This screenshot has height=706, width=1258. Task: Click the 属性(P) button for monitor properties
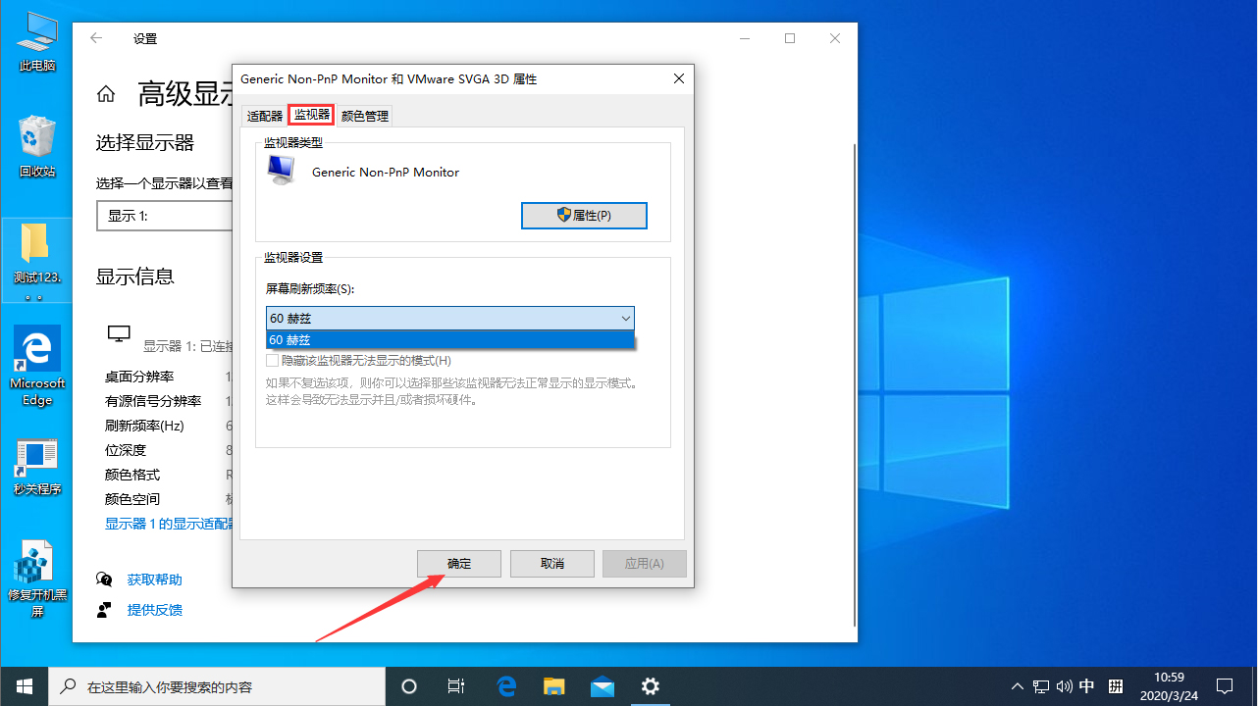[x=584, y=215]
